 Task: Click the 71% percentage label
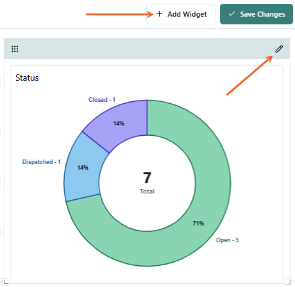click(x=198, y=224)
